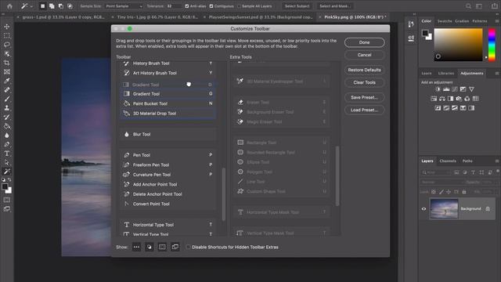Enable Sample All Layers checkbox

click(240, 6)
